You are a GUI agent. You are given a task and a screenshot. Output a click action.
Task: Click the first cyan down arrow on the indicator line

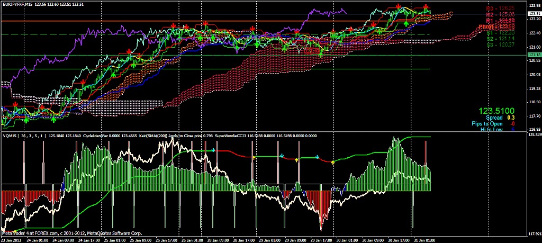pyautogui.click(x=213, y=150)
